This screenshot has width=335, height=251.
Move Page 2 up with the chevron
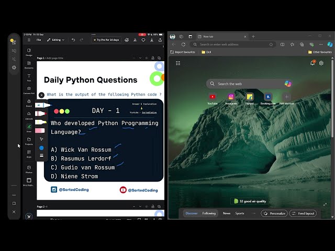point(134,207)
